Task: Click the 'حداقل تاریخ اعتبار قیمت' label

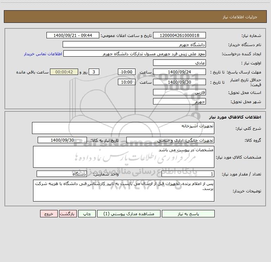Action: click(x=246, y=82)
